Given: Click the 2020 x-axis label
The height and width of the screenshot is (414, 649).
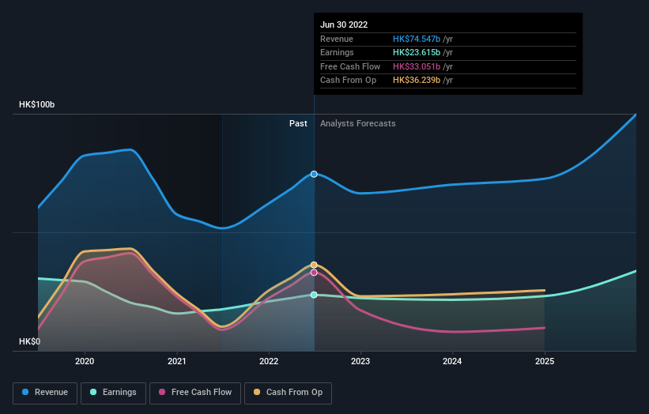Looking at the screenshot, I should 85,362.
